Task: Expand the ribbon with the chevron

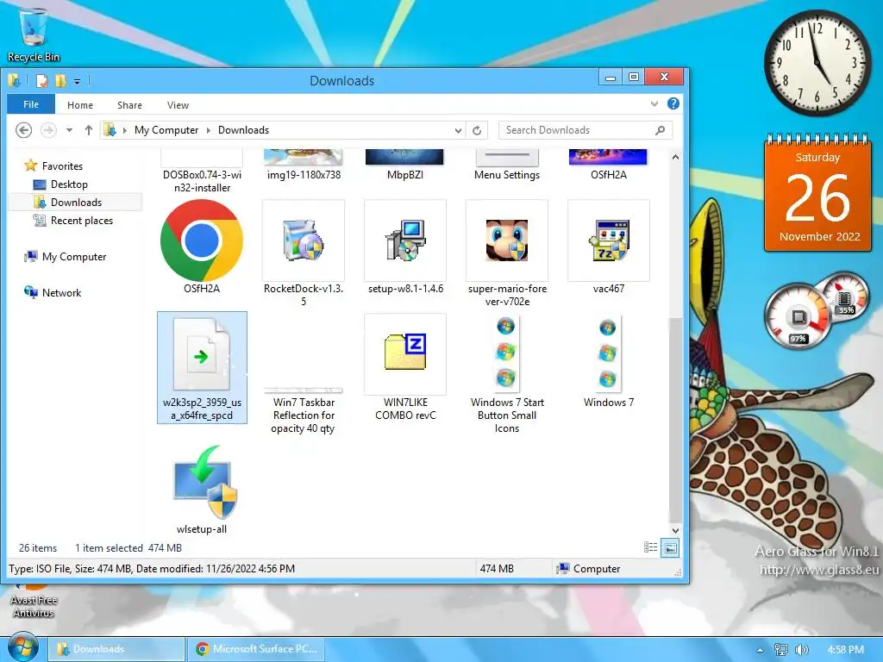Action: (x=654, y=103)
